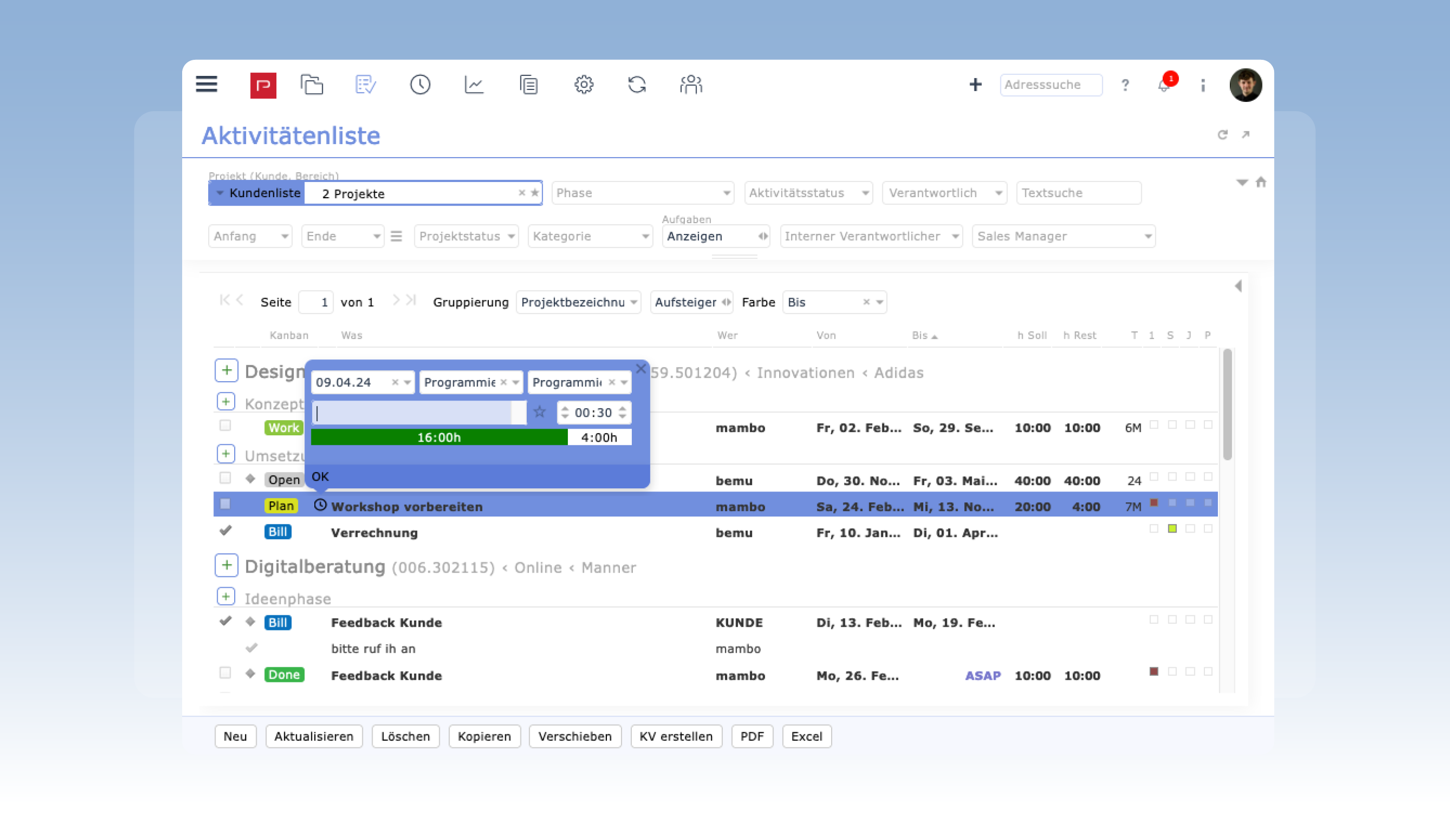
Task: Open the time tracking clock icon
Action: point(420,85)
